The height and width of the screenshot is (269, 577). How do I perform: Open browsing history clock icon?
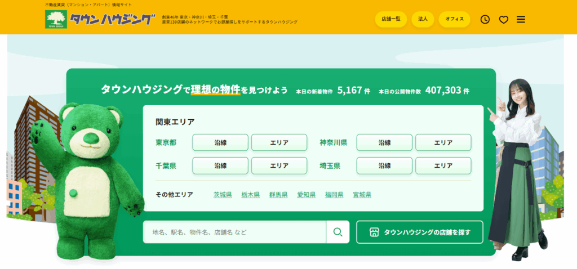485,19
